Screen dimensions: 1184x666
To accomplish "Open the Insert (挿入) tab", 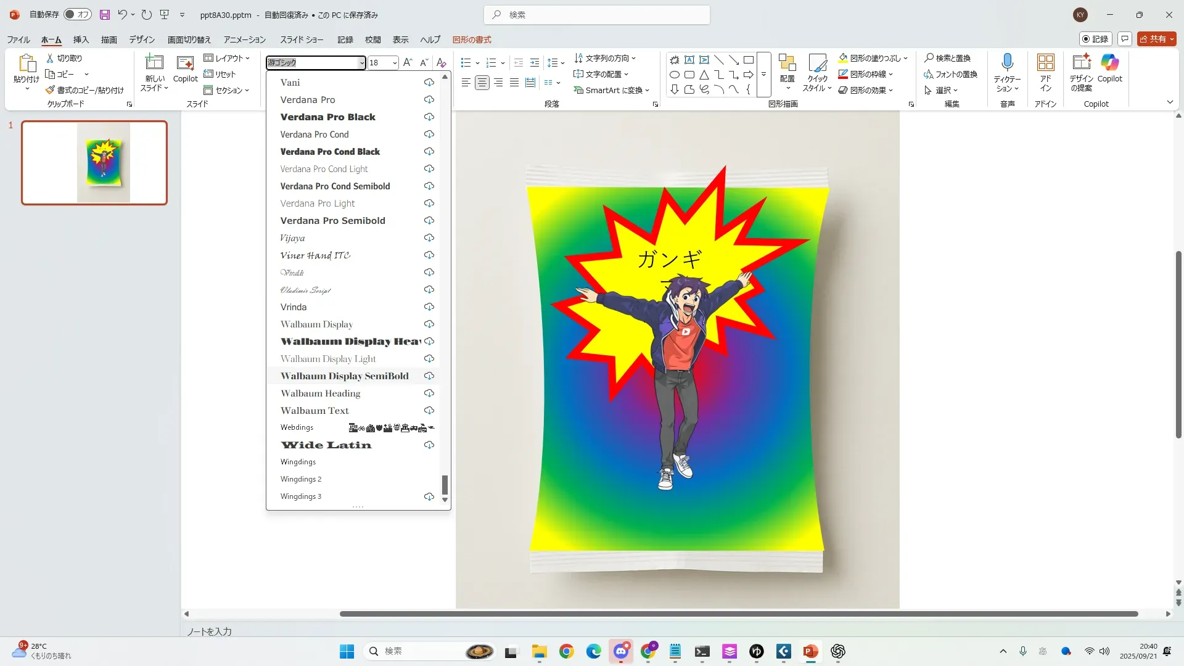I will (81, 39).
